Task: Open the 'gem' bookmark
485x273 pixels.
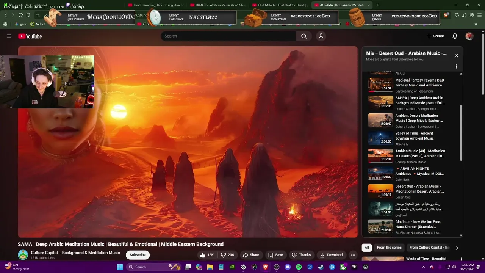Action: pos(20,24)
